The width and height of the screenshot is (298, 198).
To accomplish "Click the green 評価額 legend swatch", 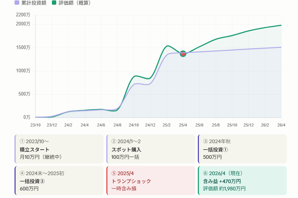I will [54, 3].
